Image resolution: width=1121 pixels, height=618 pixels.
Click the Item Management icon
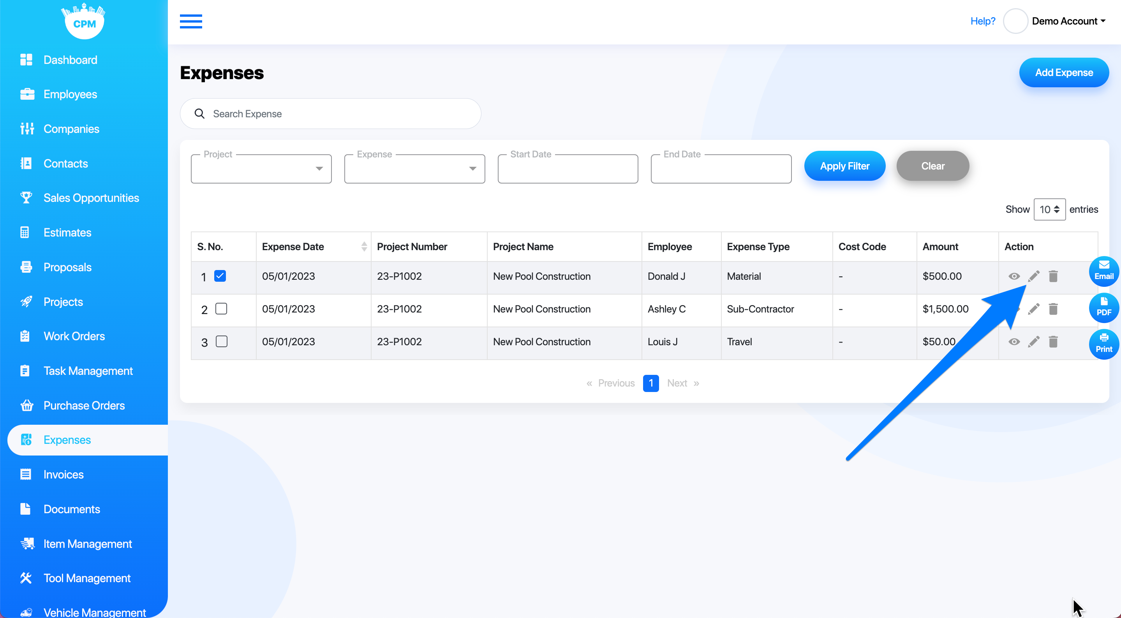tap(27, 544)
